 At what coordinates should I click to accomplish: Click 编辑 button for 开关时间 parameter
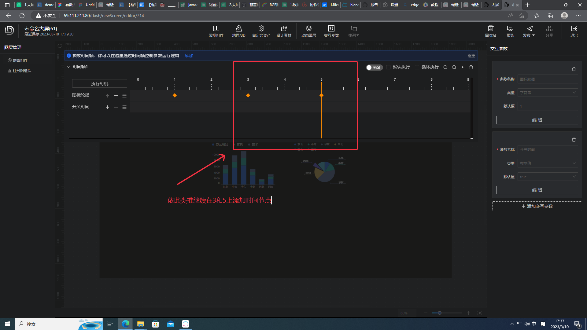[x=537, y=190]
